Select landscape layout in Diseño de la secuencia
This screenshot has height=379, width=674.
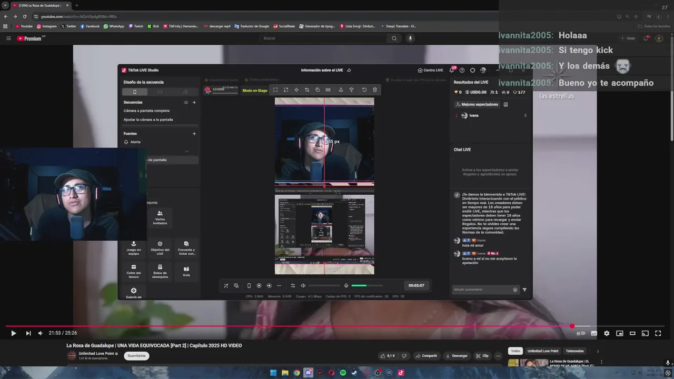coord(160,92)
